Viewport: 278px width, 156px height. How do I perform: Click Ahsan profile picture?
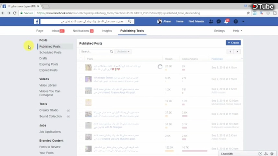pos(159,21)
